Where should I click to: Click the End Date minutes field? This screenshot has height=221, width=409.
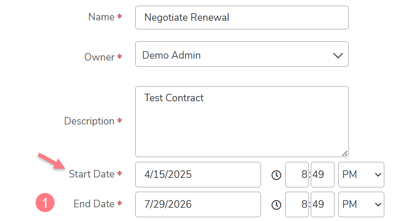point(322,204)
